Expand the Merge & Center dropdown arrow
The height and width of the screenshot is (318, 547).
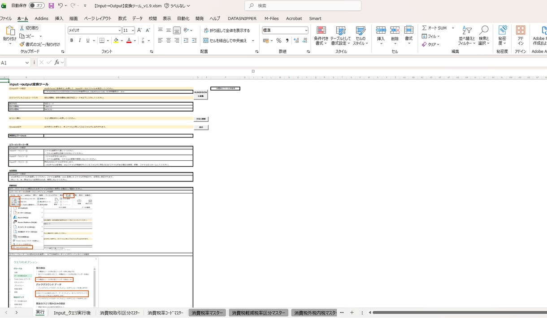253,40
